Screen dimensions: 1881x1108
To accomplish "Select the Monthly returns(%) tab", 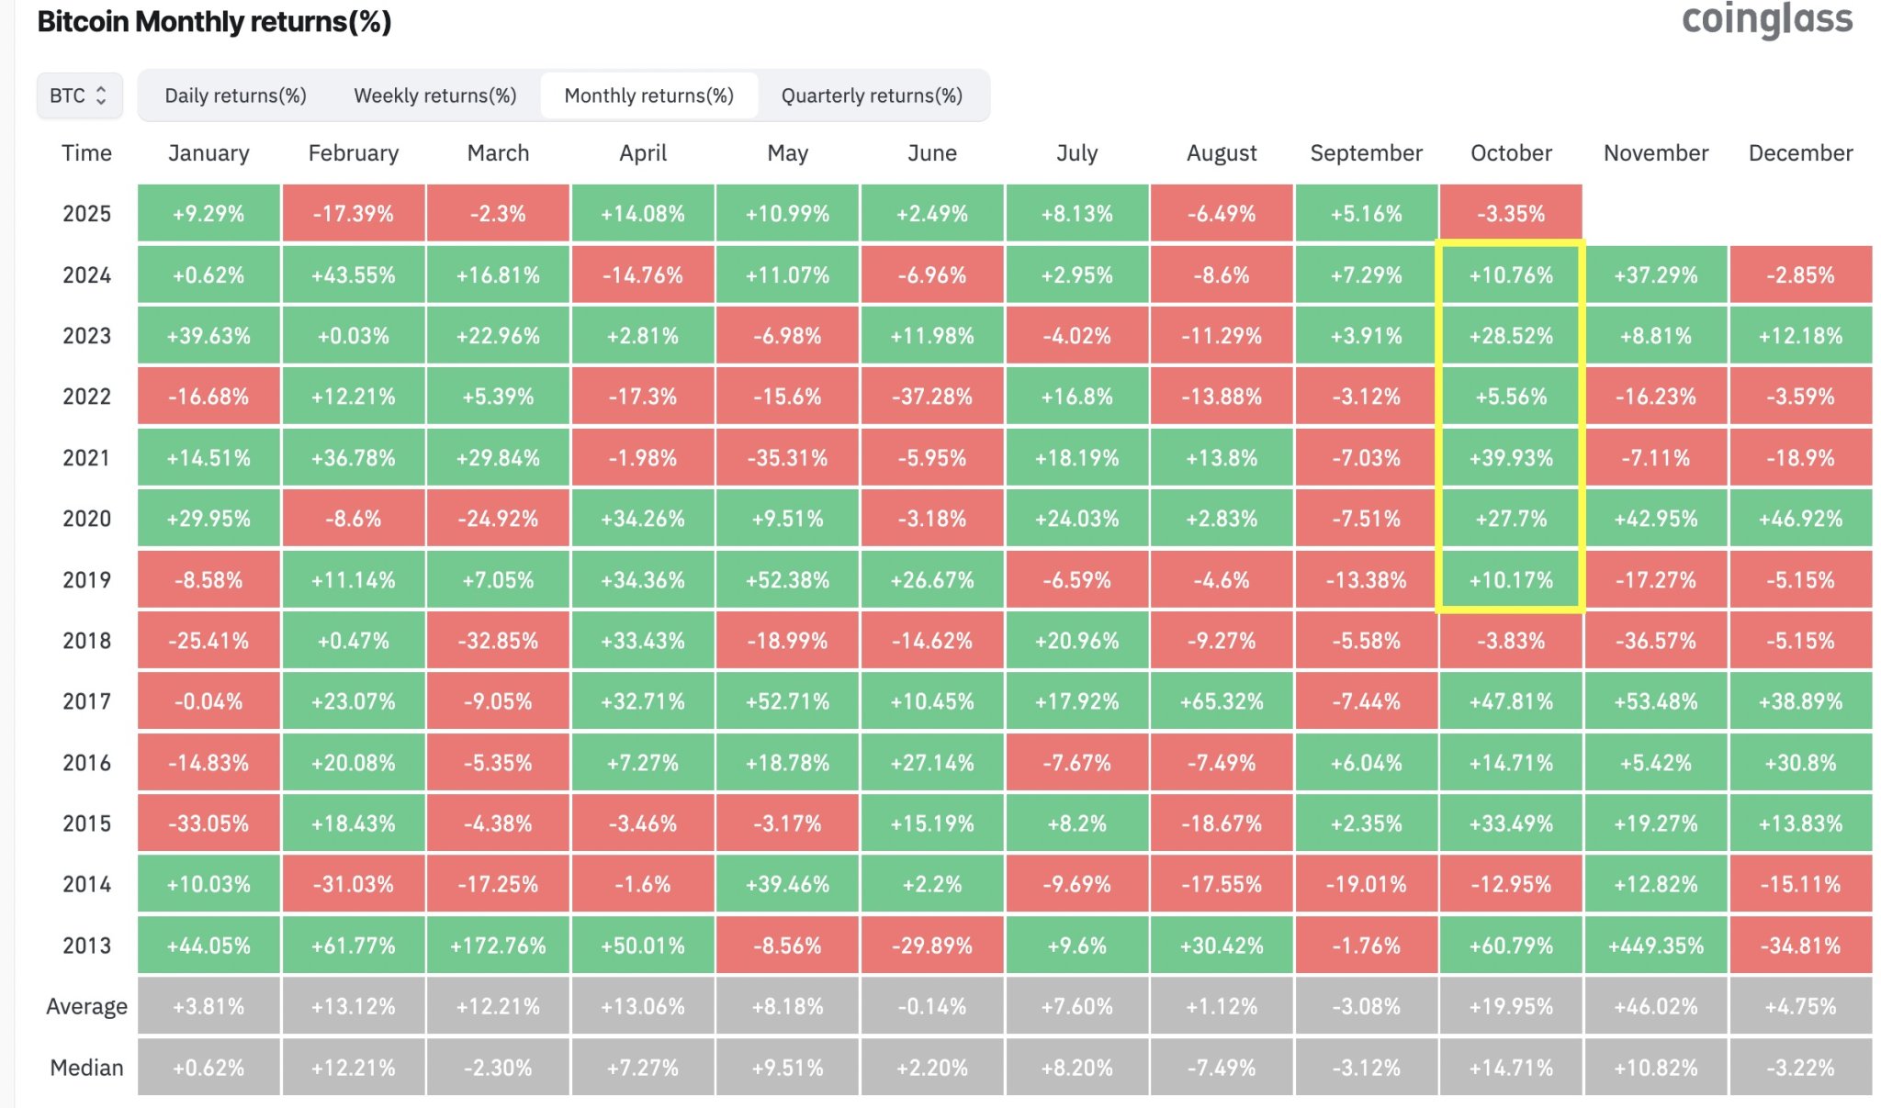I will (x=649, y=95).
